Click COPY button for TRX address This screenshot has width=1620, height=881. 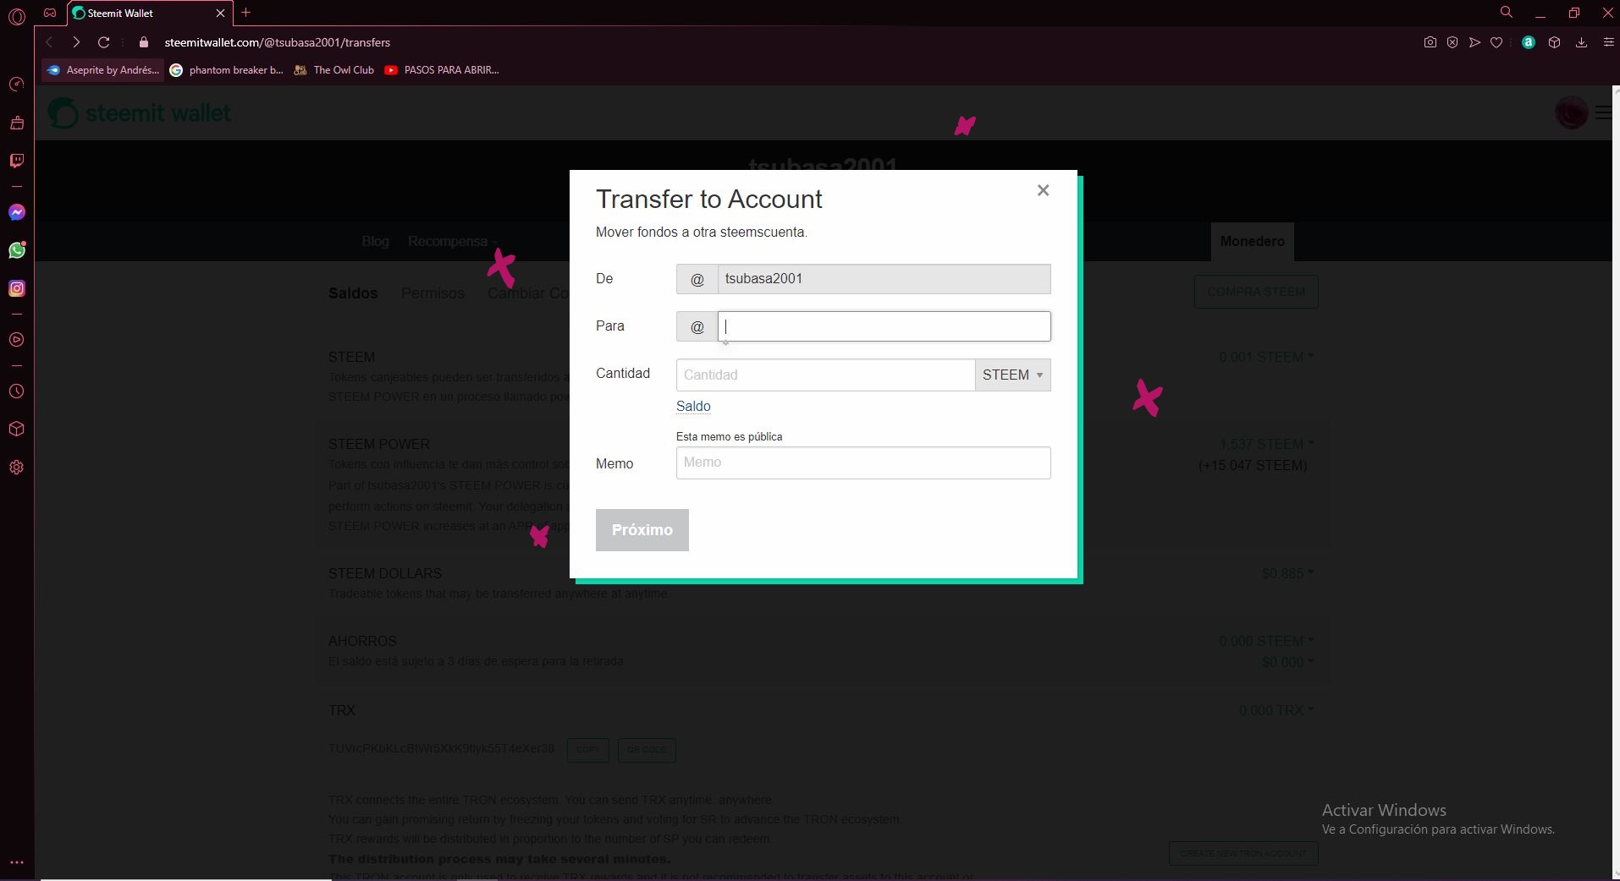click(588, 750)
